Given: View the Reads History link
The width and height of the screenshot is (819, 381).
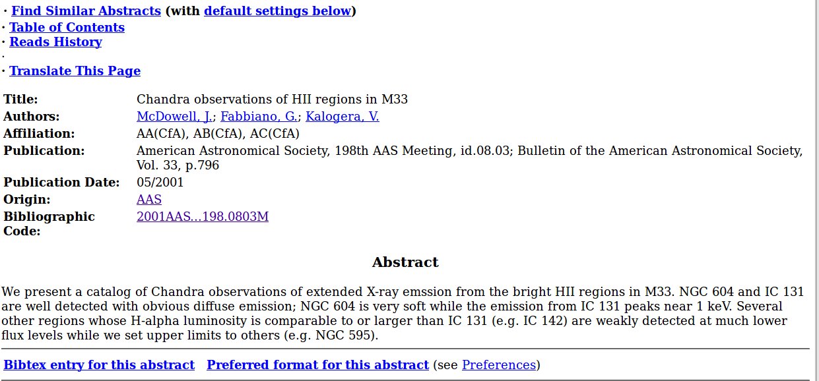Looking at the screenshot, I should (x=55, y=42).
